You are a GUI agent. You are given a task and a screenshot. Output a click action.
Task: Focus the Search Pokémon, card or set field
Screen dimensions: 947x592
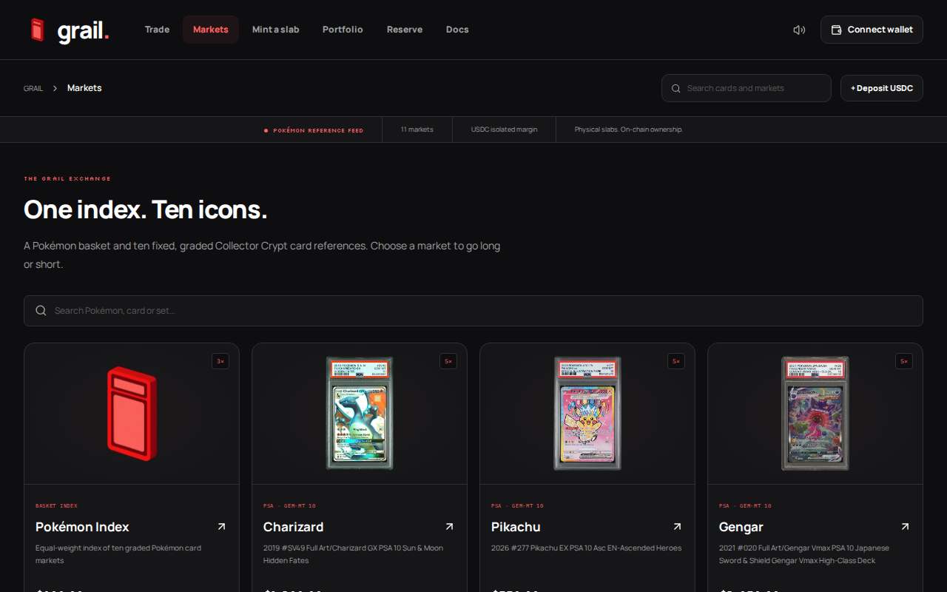(x=473, y=311)
